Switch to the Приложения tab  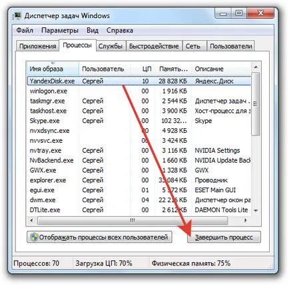tap(37, 46)
